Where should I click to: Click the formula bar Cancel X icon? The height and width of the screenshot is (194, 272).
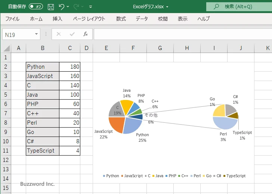coord(59,34)
